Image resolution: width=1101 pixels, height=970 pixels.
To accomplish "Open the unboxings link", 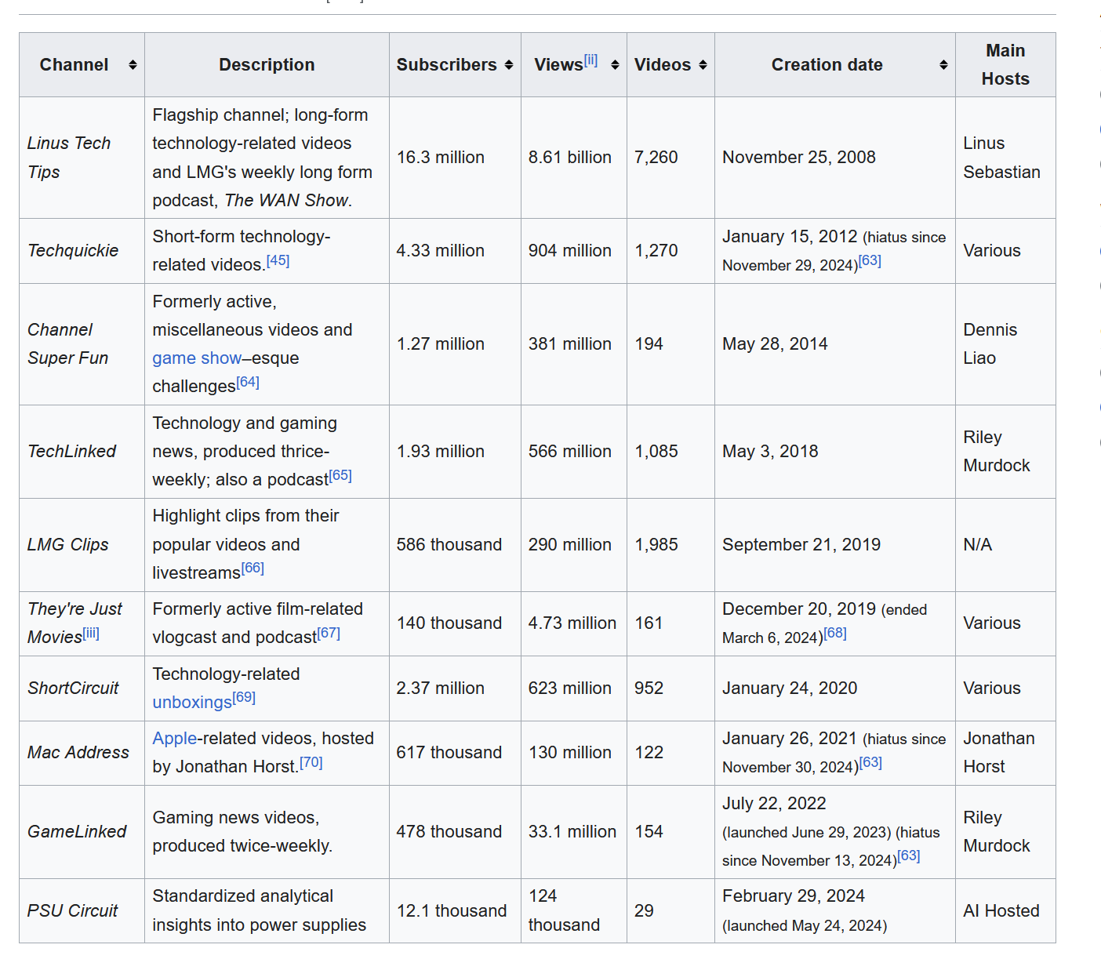I will [192, 703].
